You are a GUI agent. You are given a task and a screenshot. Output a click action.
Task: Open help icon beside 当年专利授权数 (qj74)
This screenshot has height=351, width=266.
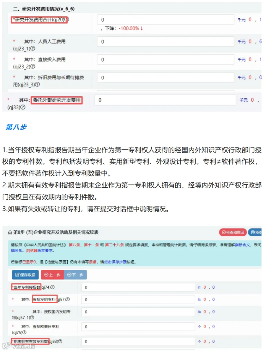53,287
